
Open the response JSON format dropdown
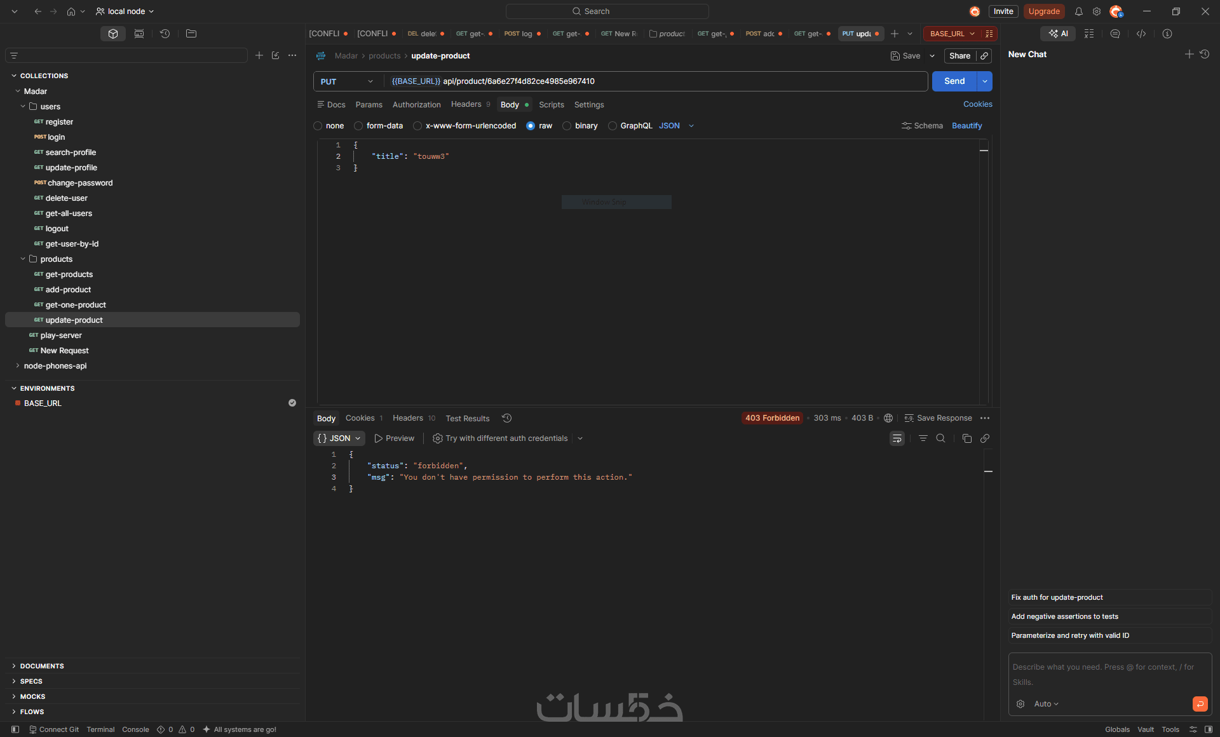point(339,438)
